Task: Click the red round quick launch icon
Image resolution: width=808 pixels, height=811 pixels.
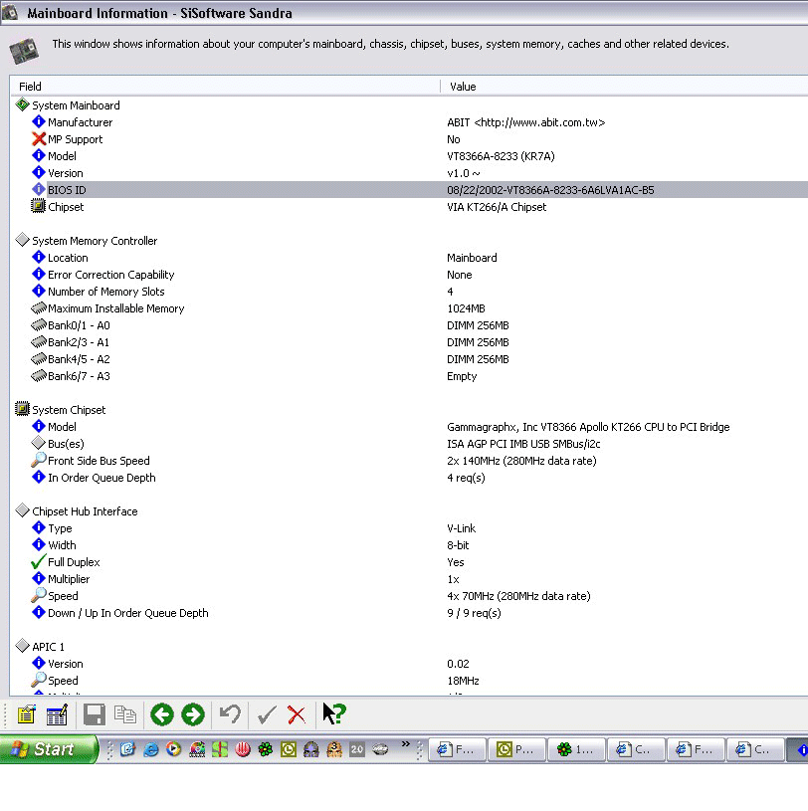Action: (243, 749)
